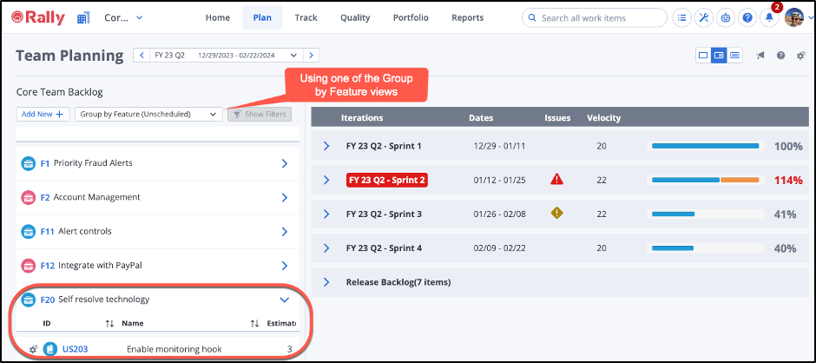Collapse the F20 Self resolve technology feature
Image resolution: width=816 pixels, height=363 pixels.
click(284, 300)
